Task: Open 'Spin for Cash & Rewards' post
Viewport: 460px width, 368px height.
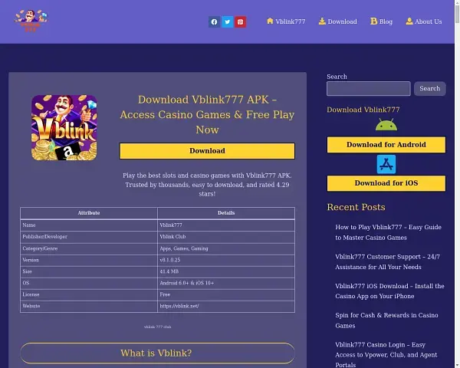Action: [386, 320]
